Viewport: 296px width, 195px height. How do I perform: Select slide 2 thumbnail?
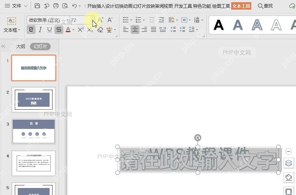[34, 100]
